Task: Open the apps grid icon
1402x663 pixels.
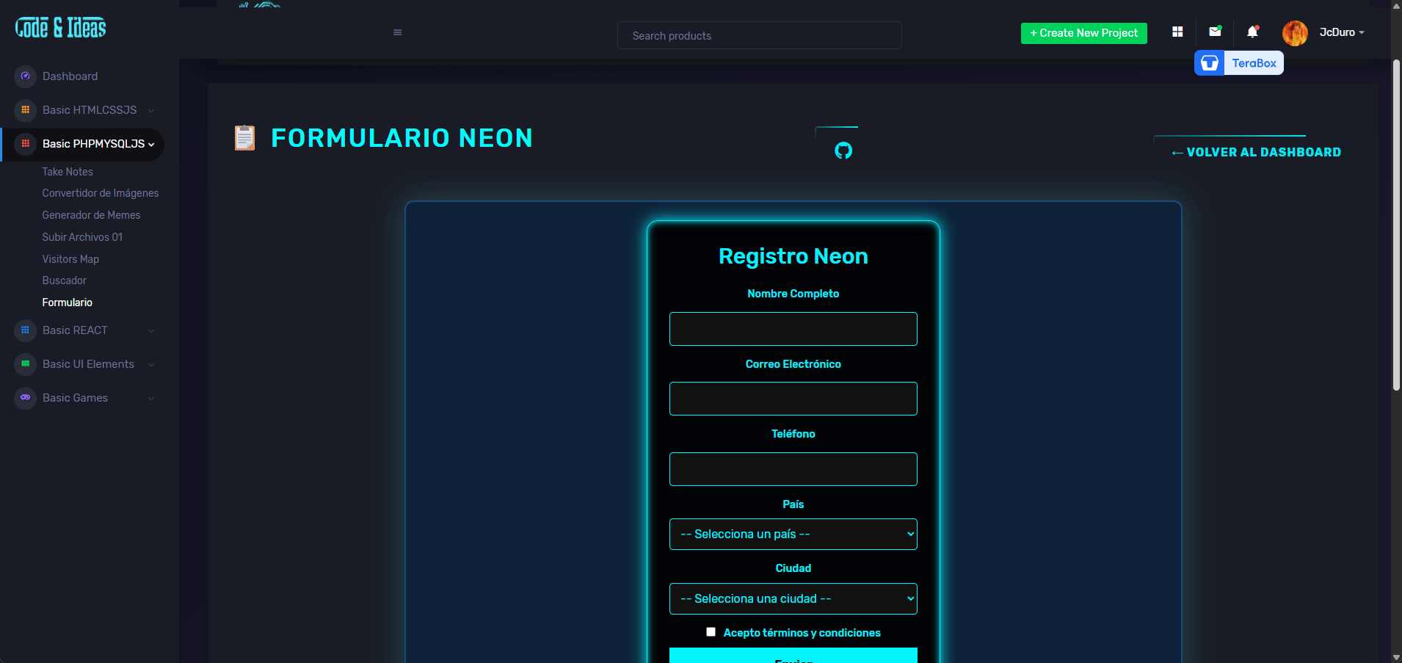Action: coord(1177,32)
